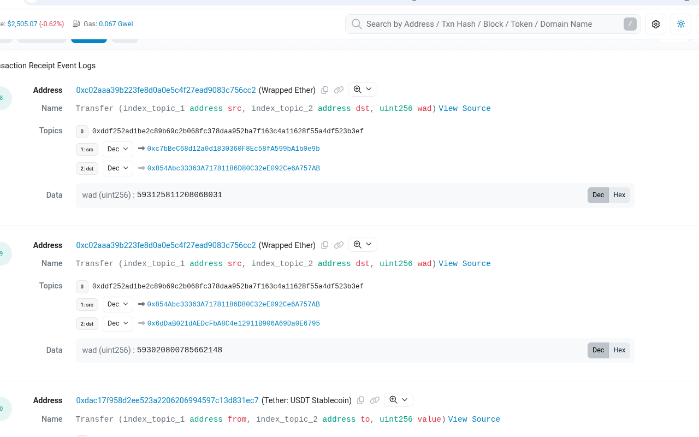Viewport: 699px width, 437px height.
Task: Copy the first Wrapped Ether log address
Action: click(x=325, y=90)
